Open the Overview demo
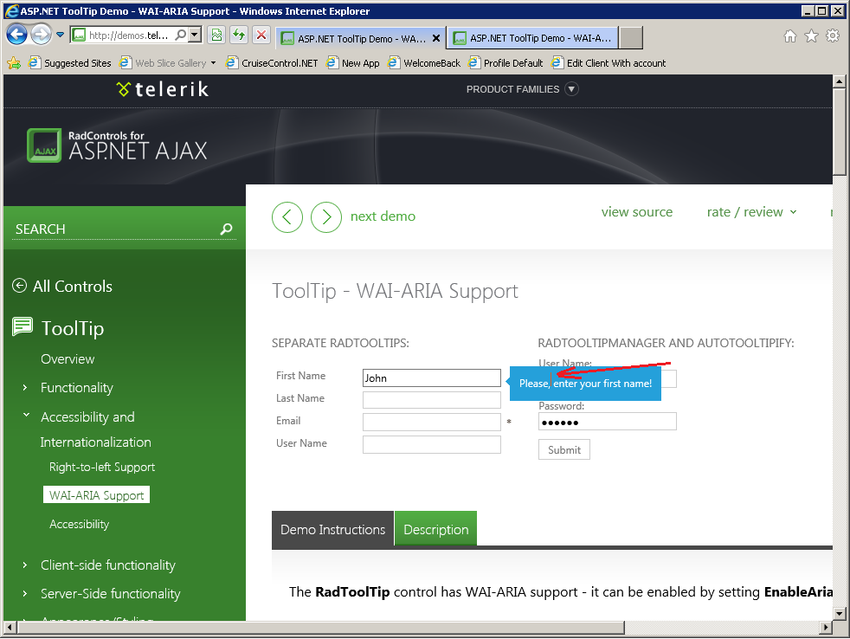Image resolution: width=850 pixels, height=639 pixels. [68, 359]
